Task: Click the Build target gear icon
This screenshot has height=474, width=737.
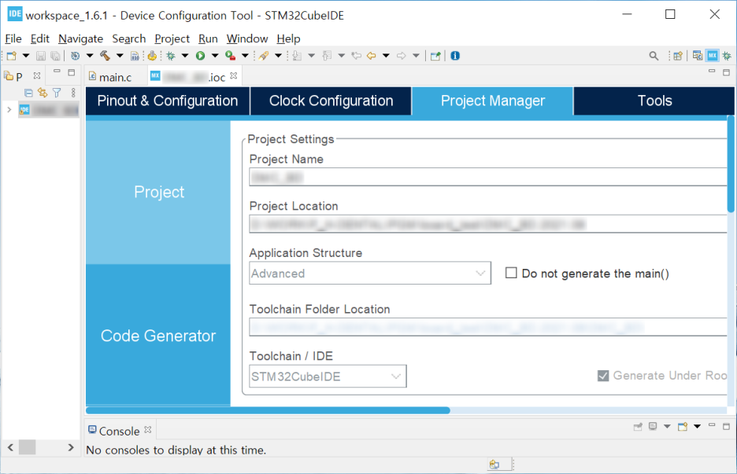Action: point(75,56)
